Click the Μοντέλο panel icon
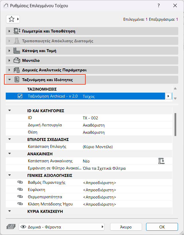184x235 pixels. click(x=17, y=61)
